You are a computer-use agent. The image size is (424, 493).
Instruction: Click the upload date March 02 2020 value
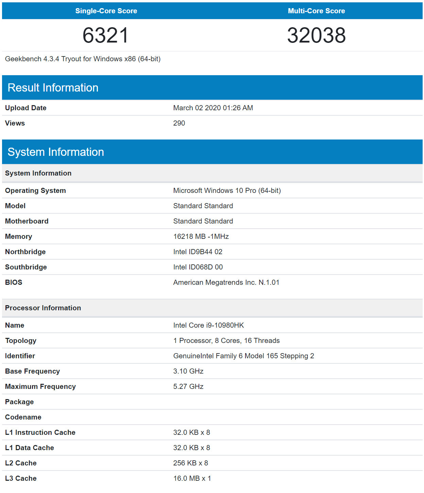(x=213, y=108)
